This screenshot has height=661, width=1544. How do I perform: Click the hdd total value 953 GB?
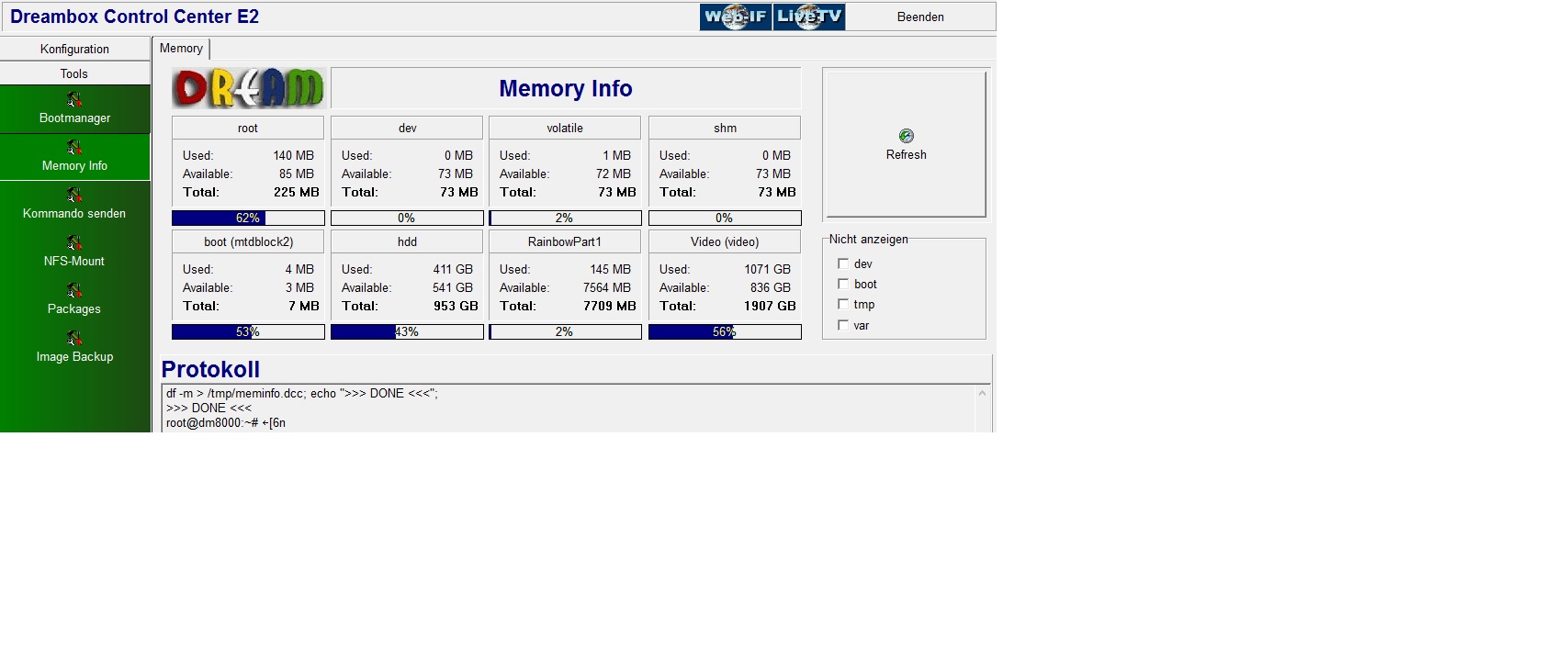[x=456, y=306]
